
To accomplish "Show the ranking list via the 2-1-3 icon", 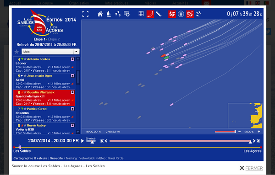I will [118, 14].
